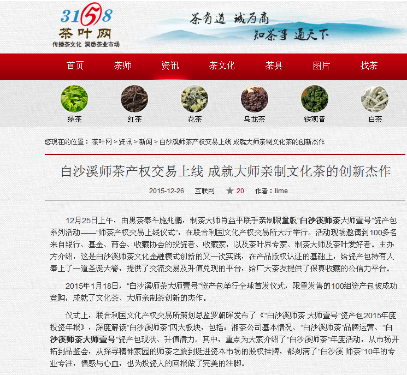The image size is (407, 375).
Task: Click the article title in the breadcrumb
Action: tap(241, 142)
